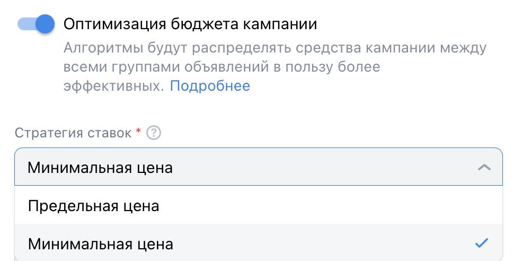
Task: Click the upward chevron in the dropdown
Action: [484, 167]
